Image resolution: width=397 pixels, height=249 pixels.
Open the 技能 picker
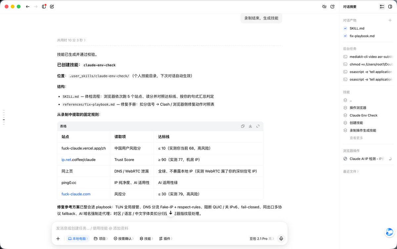[147, 238]
